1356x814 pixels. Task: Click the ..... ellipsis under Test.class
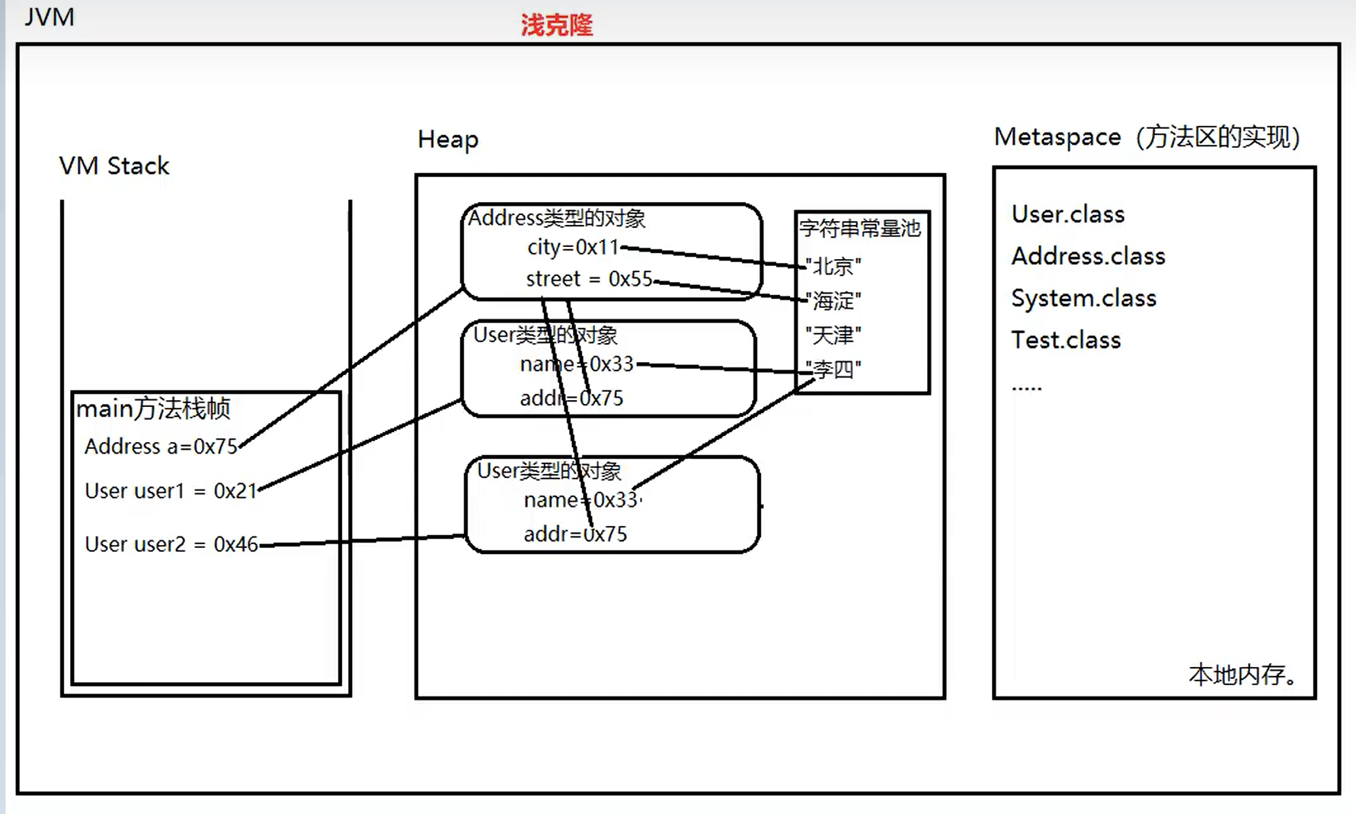coord(1027,389)
